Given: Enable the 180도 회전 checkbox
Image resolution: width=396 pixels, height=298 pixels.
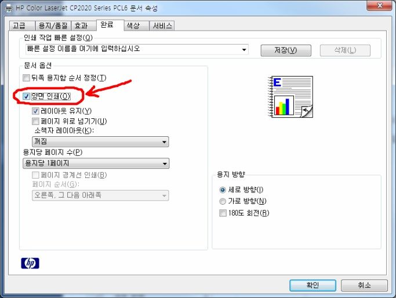Looking at the screenshot, I should (x=223, y=213).
